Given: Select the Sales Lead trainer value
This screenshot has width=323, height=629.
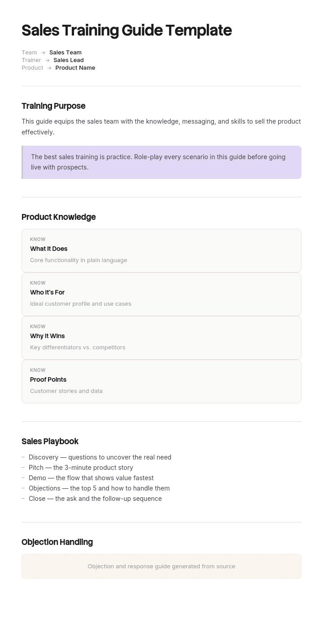Looking at the screenshot, I should (69, 60).
